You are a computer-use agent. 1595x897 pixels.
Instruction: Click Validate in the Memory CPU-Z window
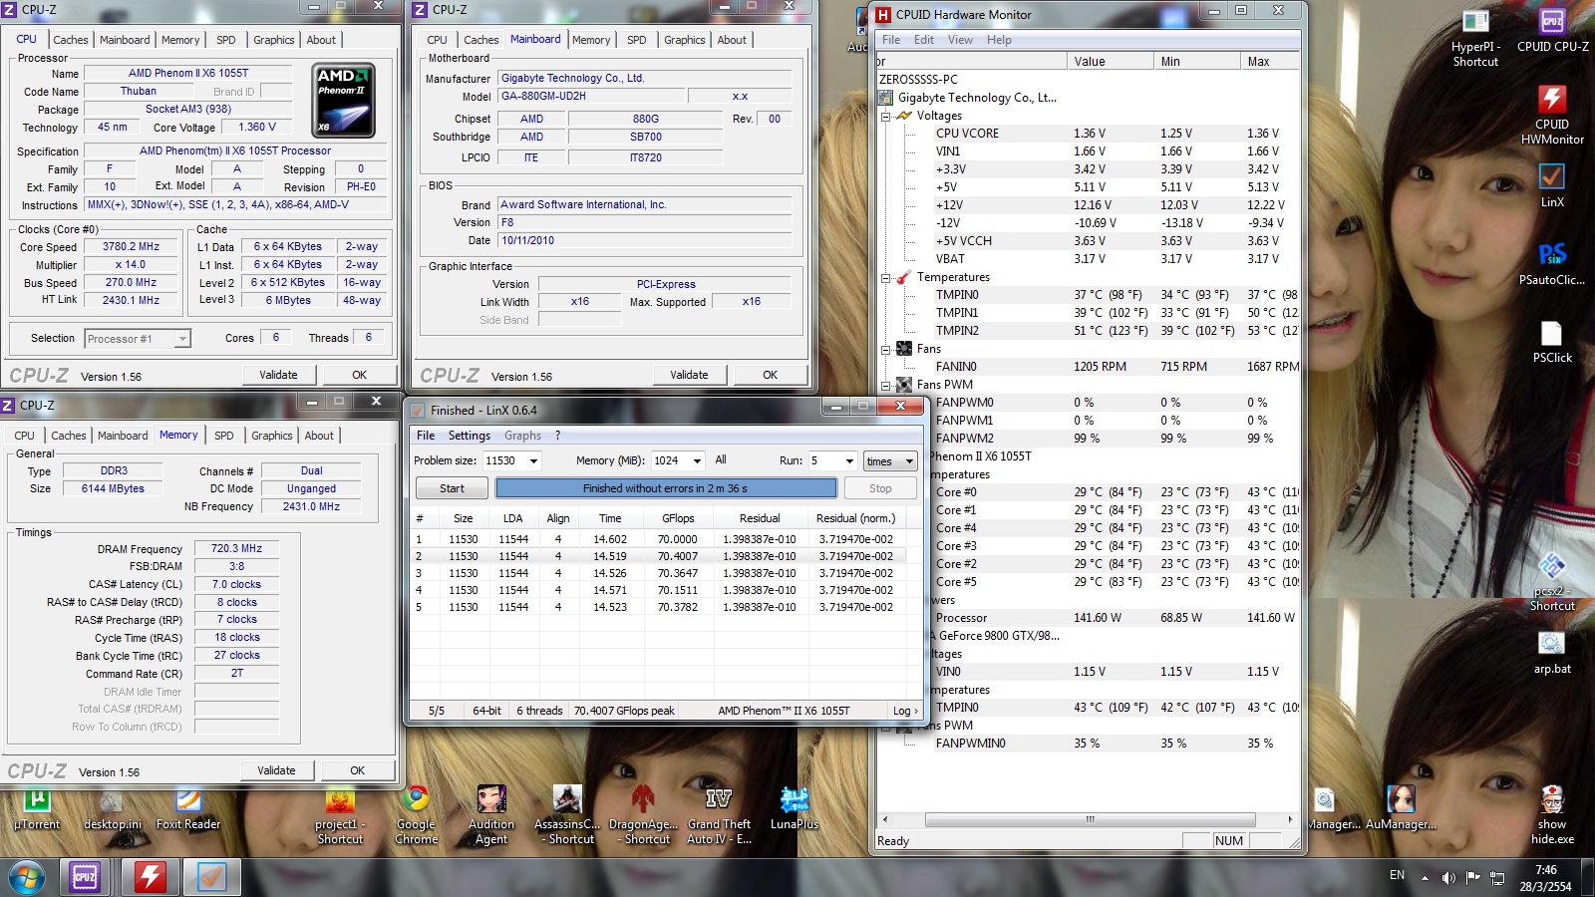coord(276,770)
